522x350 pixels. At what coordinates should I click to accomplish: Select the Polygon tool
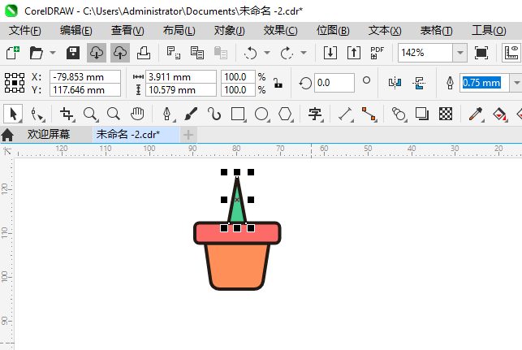click(x=285, y=115)
